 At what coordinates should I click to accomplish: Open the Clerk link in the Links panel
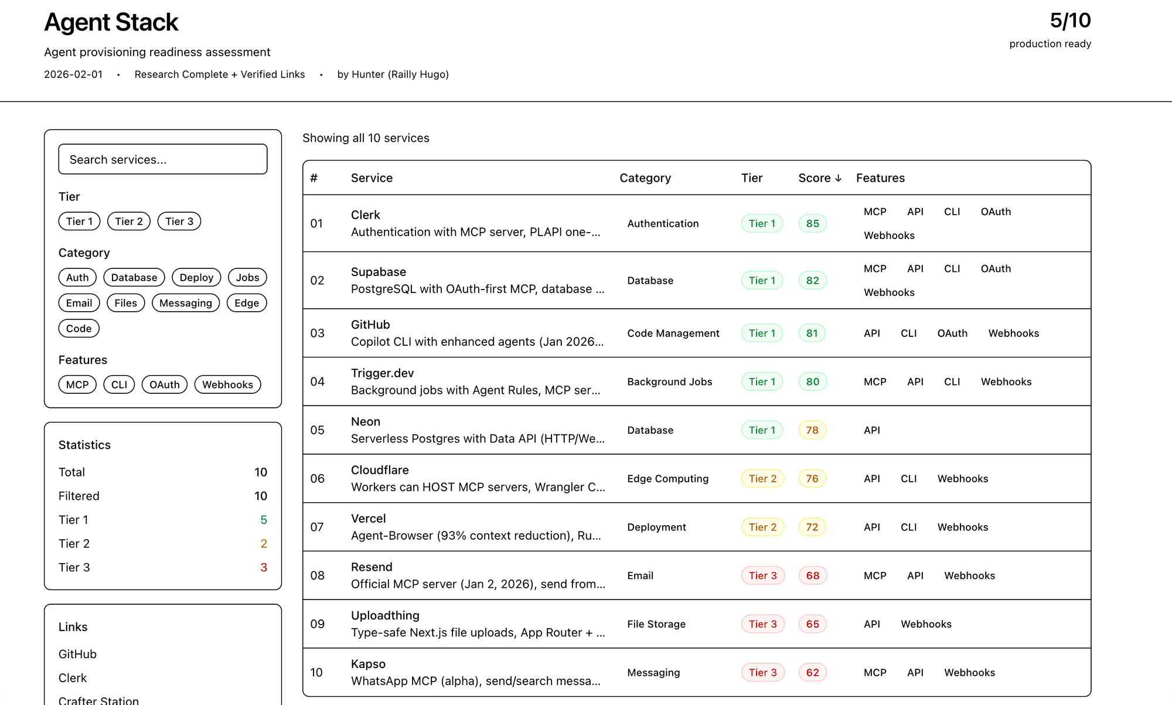[x=73, y=678]
